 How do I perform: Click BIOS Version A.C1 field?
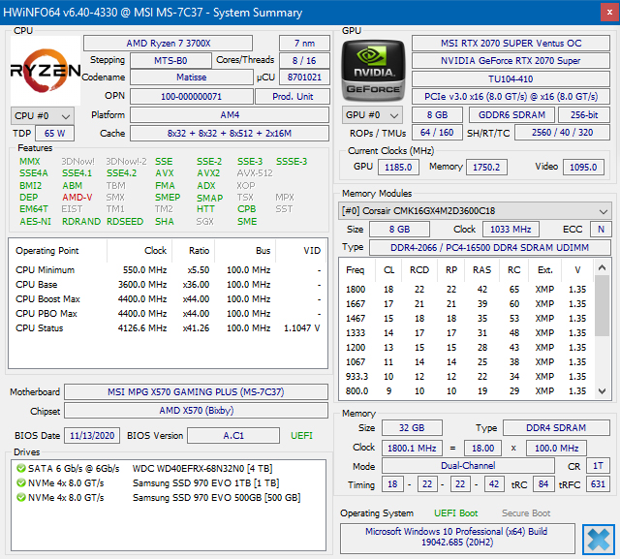[233, 436]
